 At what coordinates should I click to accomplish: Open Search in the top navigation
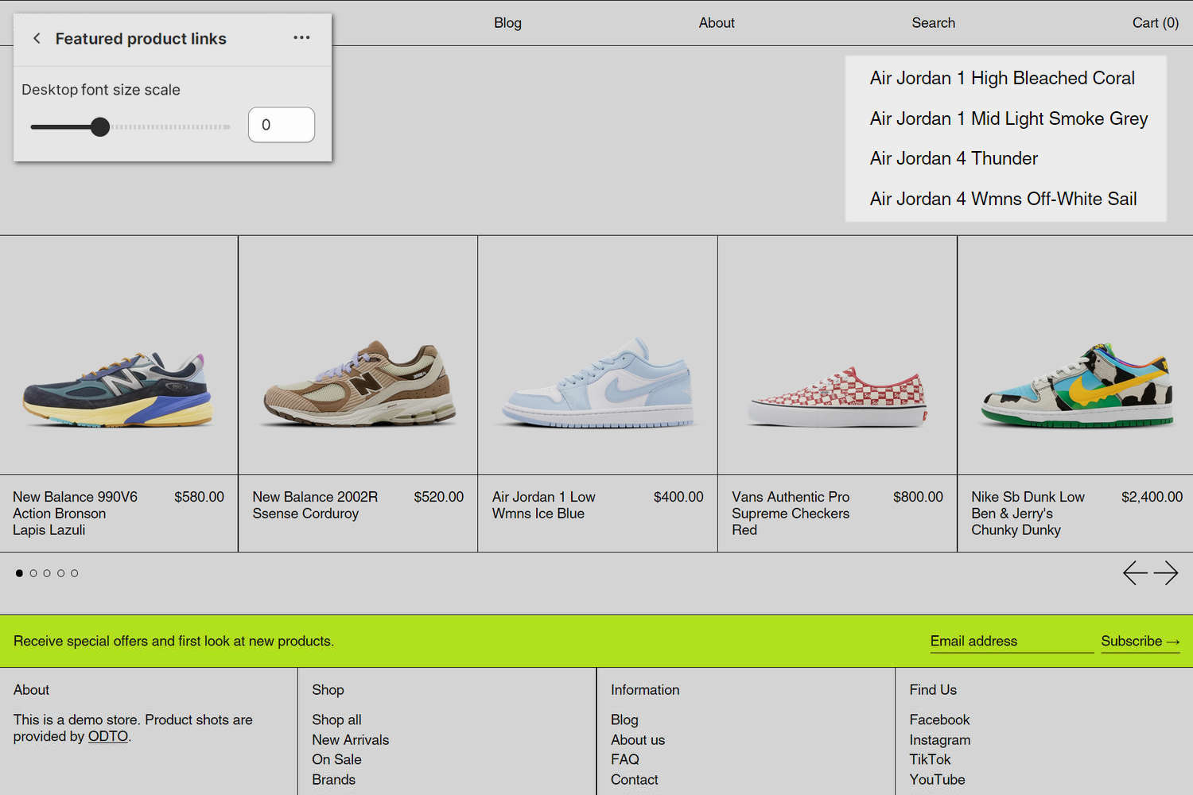click(933, 23)
